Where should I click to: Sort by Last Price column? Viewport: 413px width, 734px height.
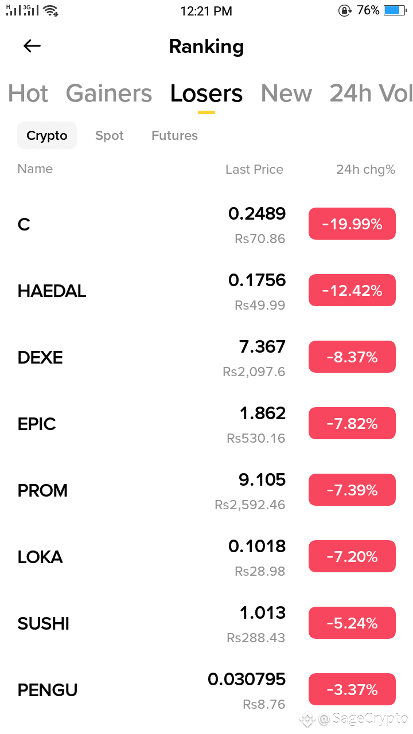pyautogui.click(x=254, y=169)
